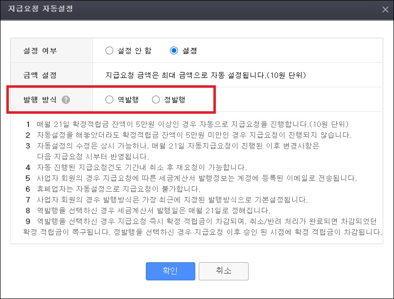Click the text '지급요청 금액은 최대 금액으로 자동 설정됩니다.(10원 단위)'

(205, 75)
